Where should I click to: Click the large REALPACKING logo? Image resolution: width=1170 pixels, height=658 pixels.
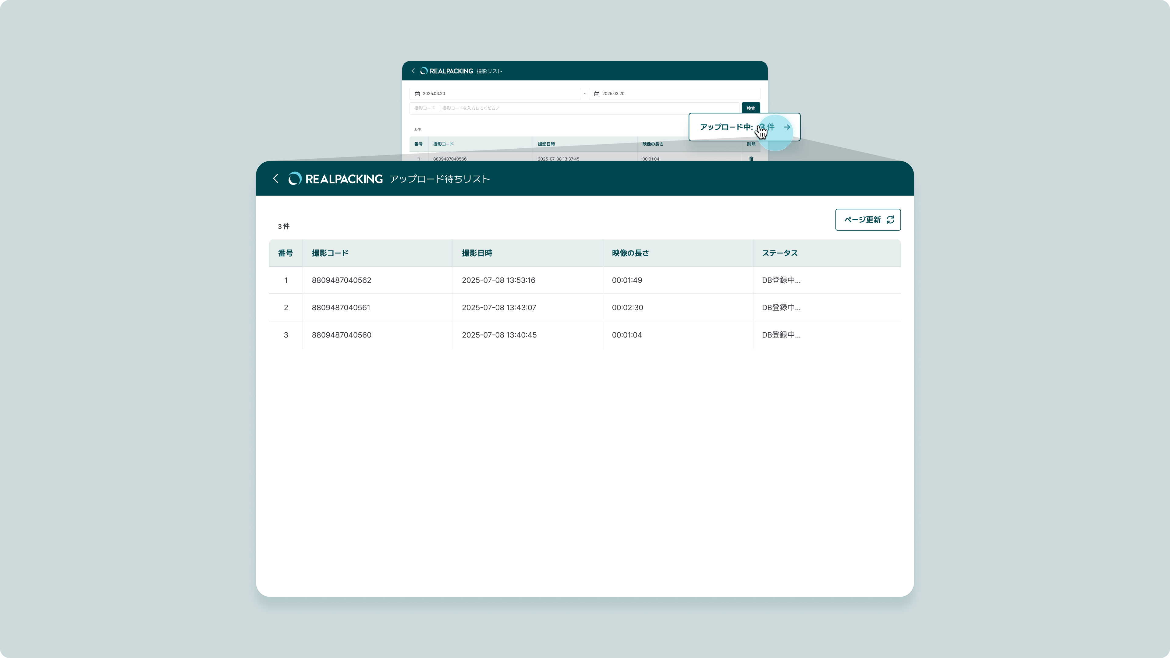point(336,179)
